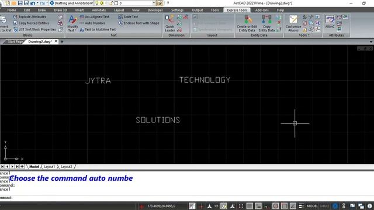Go to last layout tab arrow
Viewport: 374px width, 210px height.
click(x=17, y=167)
